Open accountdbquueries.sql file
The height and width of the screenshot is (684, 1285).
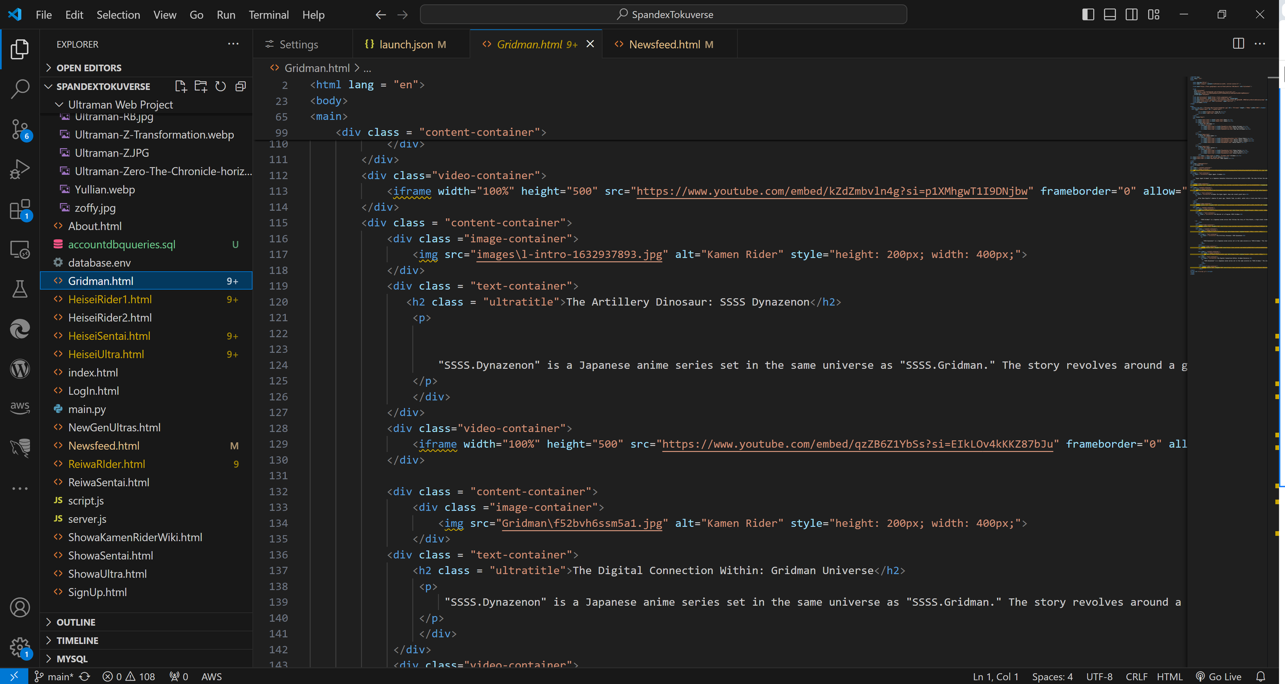tap(146, 244)
